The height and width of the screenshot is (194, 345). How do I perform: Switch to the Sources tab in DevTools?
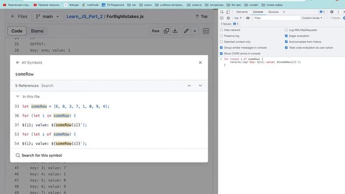pyautogui.click(x=273, y=12)
